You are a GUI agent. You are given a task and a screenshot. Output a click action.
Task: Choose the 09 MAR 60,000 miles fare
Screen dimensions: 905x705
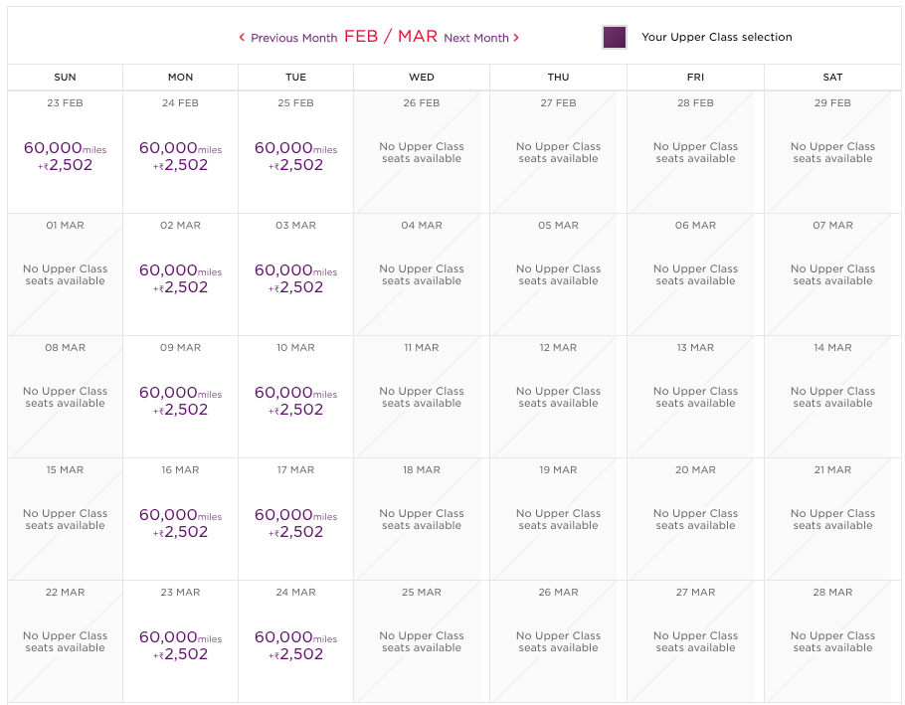point(181,400)
